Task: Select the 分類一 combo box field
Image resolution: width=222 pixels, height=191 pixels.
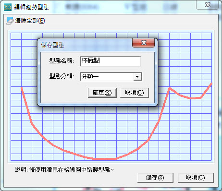Action: (x=111, y=77)
